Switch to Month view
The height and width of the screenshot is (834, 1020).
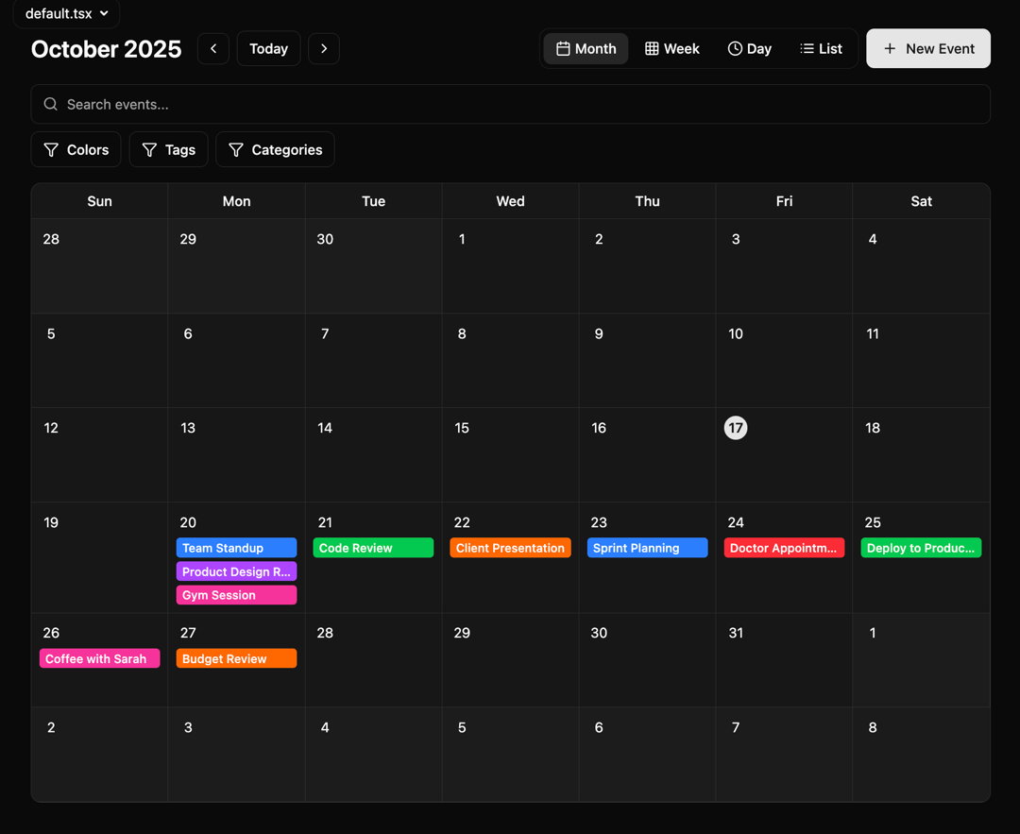click(586, 49)
